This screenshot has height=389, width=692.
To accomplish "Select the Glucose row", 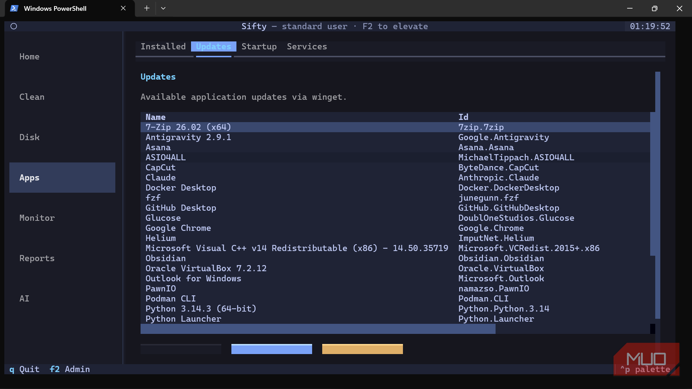I will [395, 218].
